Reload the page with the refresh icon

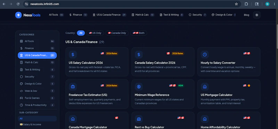coord(18,4)
